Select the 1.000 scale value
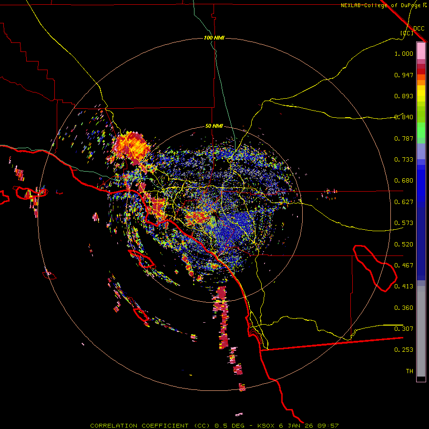Screen dimensions: 429x429 pyautogui.click(x=404, y=53)
